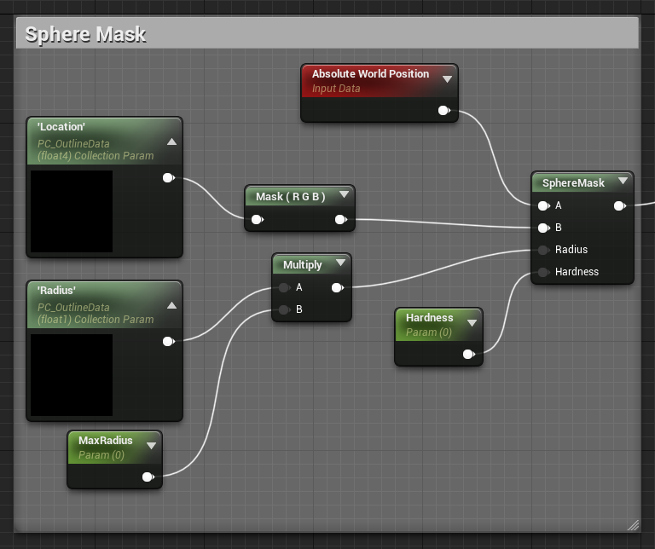Click the 'Location' node output pin
The image size is (655, 549).
(168, 178)
